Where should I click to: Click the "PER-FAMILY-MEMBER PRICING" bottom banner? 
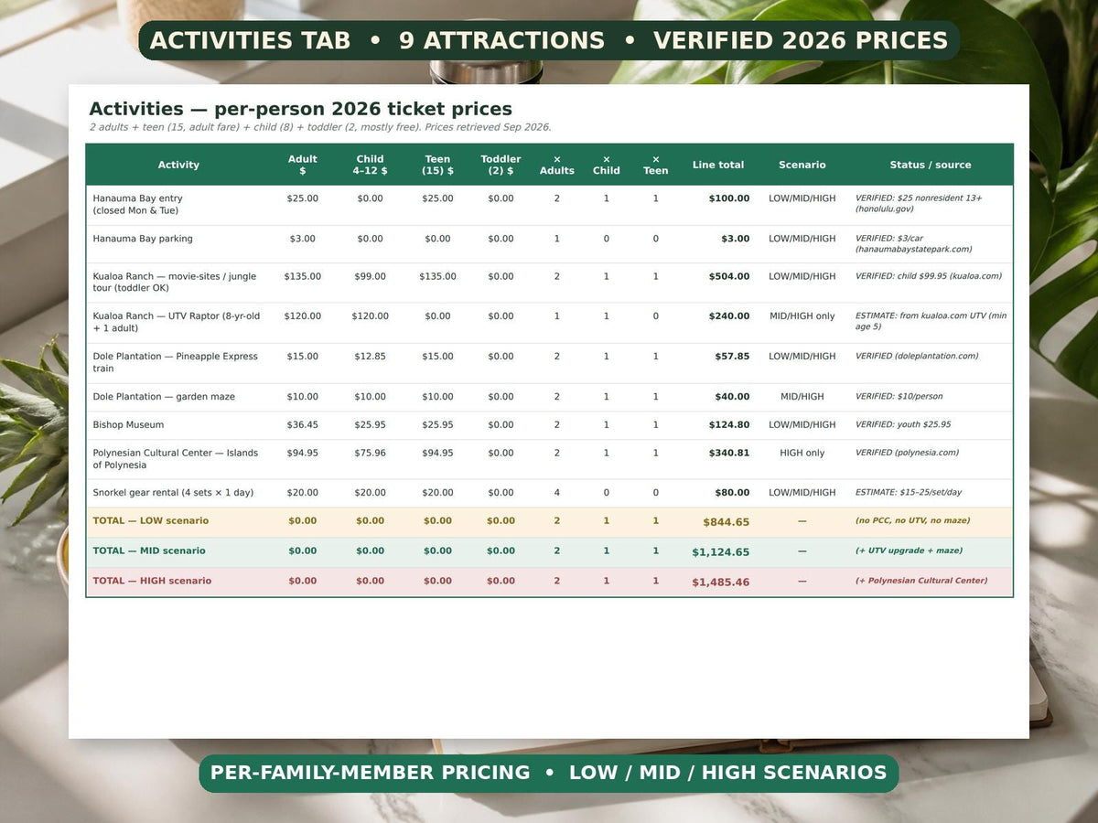(x=549, y=773)
